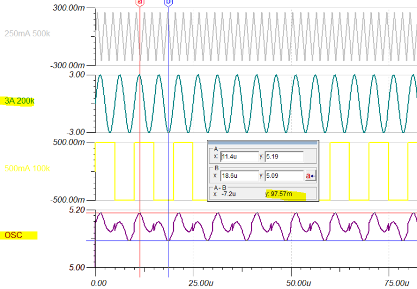Viewport: 417px width, 289px height.
Task: Click the 5.20 axis label
Action: (77, 210)
